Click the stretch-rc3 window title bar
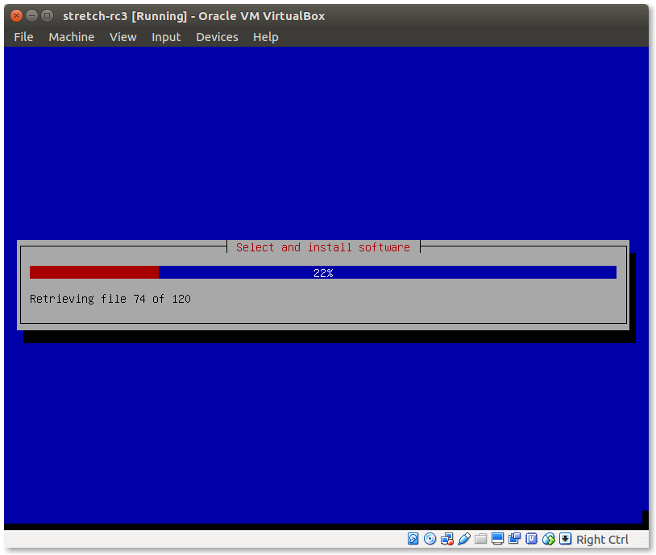 [326, 16]
